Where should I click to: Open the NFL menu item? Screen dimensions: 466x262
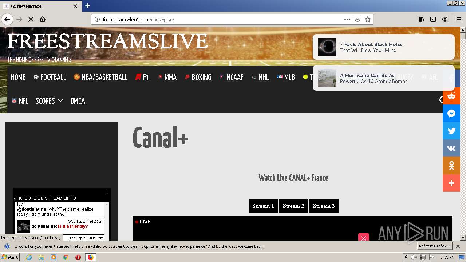click(x=20, y=101)
